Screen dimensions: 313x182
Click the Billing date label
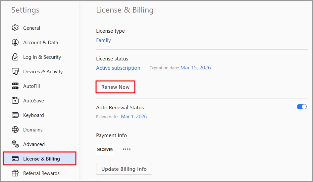tap(107, 117)
